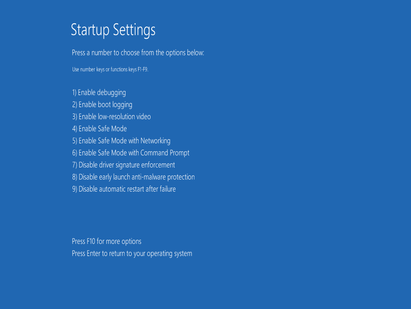This screenshot has width=411, height=309.
Task: Choose option 4) Enable Safe Mode
Action: point(99,129)
